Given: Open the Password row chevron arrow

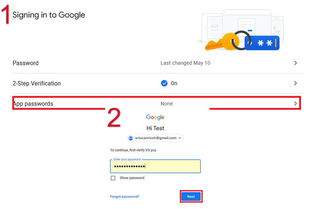Looking at the screenshot, I should pyautogui.click(x=295, y=63).
